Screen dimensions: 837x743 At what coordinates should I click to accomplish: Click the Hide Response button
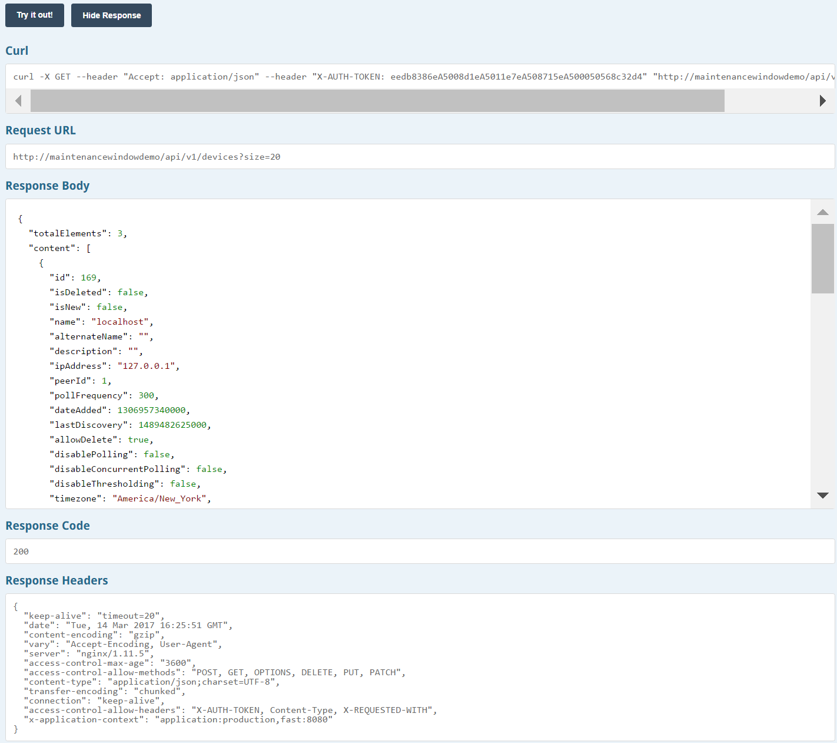click(111, 15)
